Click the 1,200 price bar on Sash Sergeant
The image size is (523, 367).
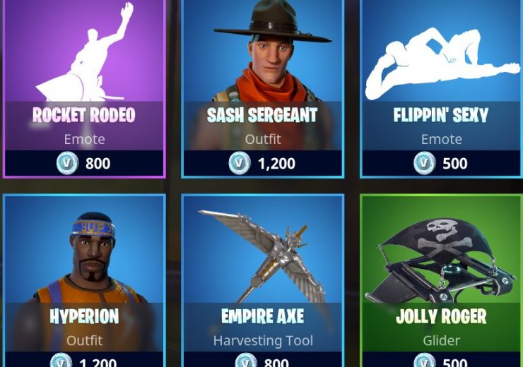pos(263,163)
